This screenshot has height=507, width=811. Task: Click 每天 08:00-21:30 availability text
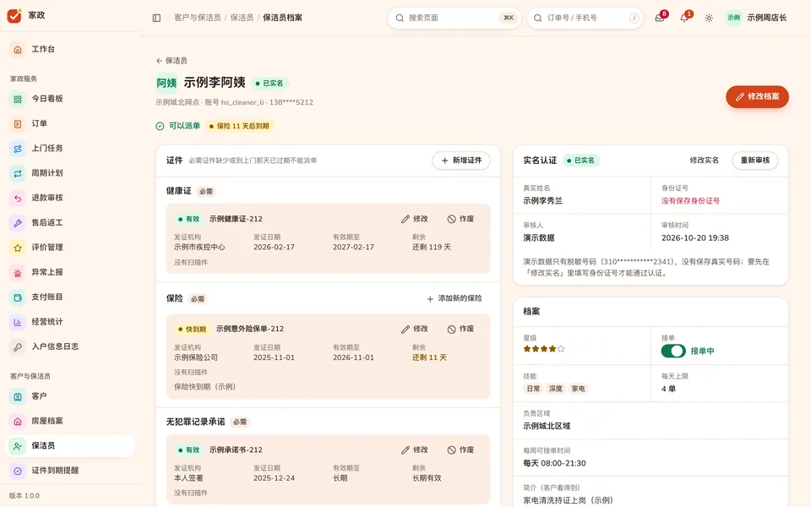coord(554,464)
